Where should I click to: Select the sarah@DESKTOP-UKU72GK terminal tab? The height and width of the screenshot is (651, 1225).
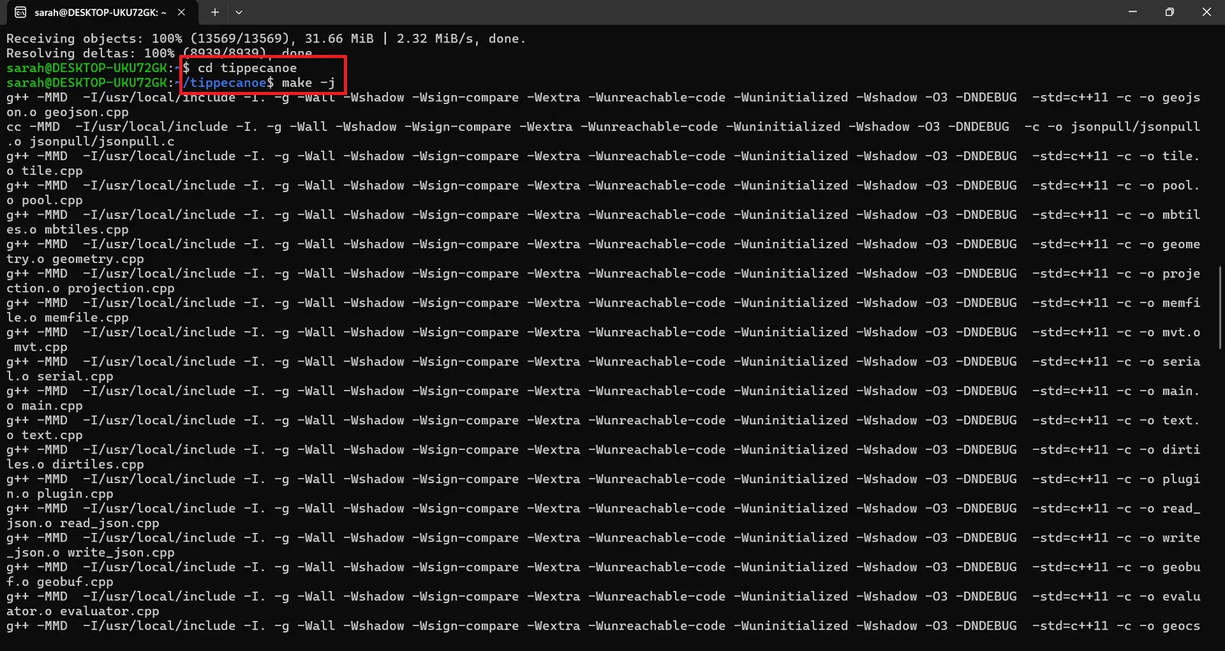pos(100,12)
